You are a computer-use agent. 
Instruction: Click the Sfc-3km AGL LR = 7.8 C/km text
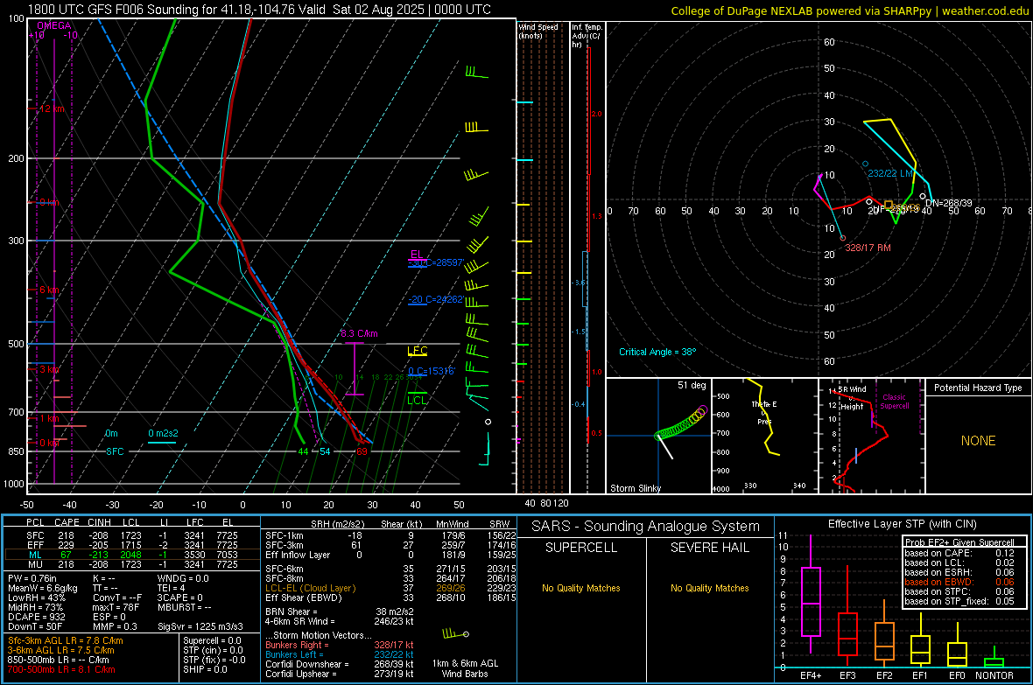[66, 640]
